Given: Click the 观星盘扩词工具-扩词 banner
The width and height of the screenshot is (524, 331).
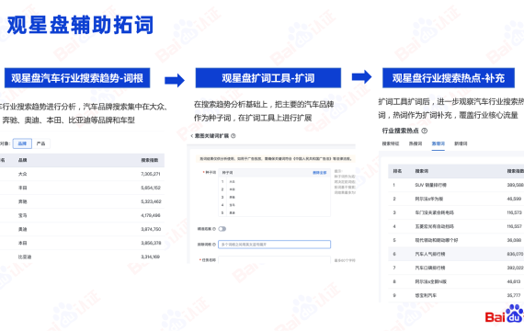Looking at the screenshot, I should [x=268, y=78].
